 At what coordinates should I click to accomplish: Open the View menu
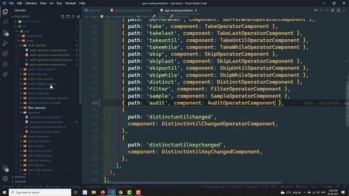(x=43, y=3)
